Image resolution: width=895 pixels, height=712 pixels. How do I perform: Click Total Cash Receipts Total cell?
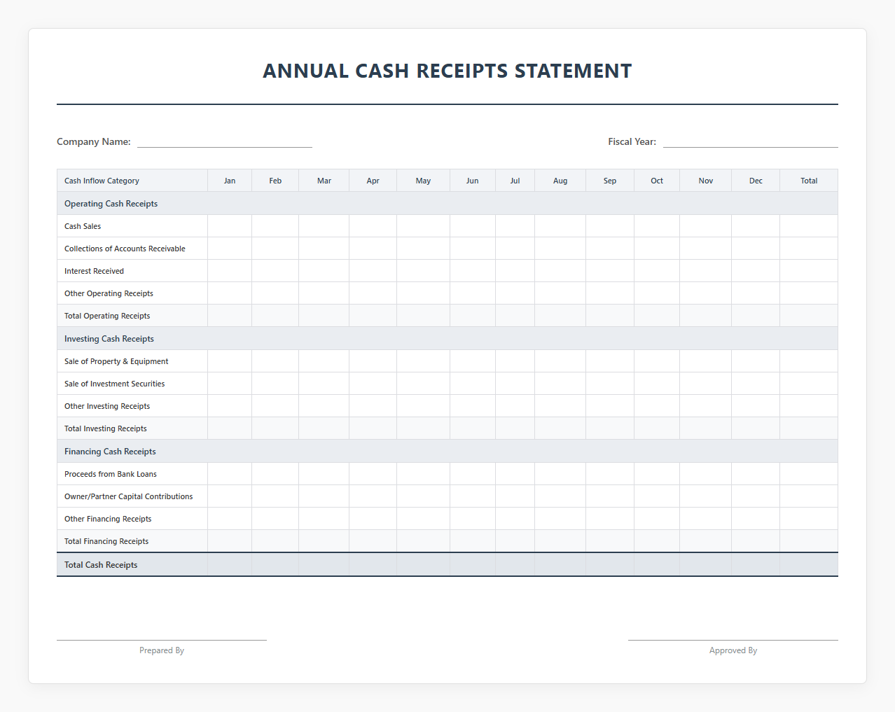(x=809, y=565)
